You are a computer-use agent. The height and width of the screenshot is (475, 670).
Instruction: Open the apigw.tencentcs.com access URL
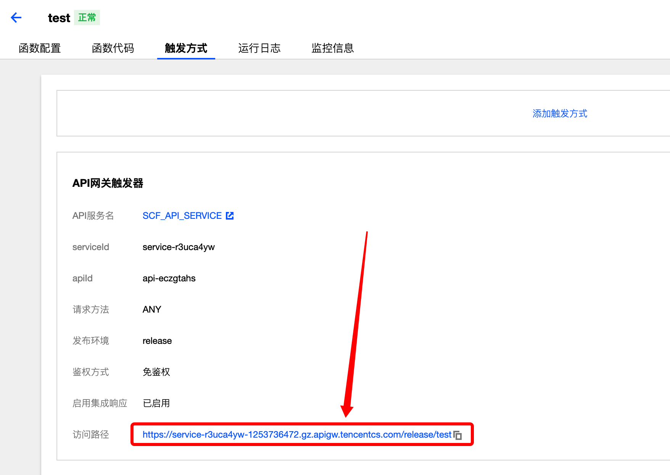coord(297,435)
